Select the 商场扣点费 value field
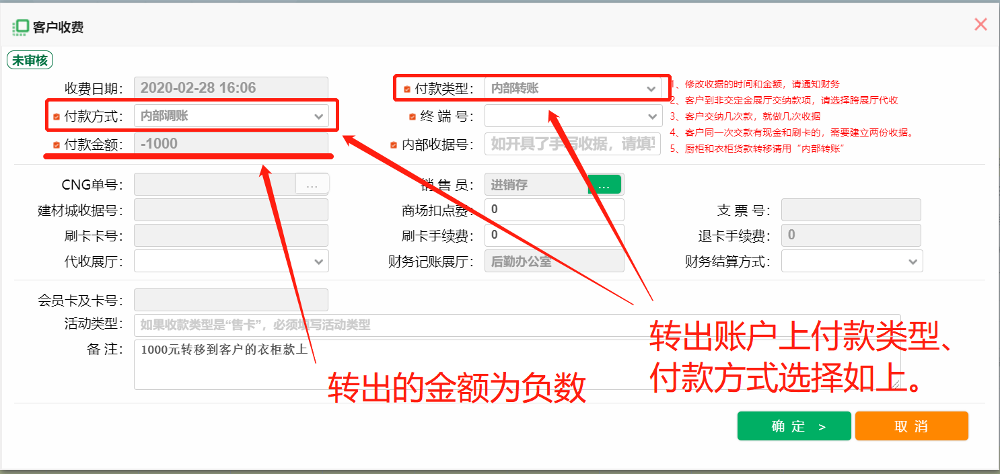1000x474 pixels. click(x=554, y=209)
